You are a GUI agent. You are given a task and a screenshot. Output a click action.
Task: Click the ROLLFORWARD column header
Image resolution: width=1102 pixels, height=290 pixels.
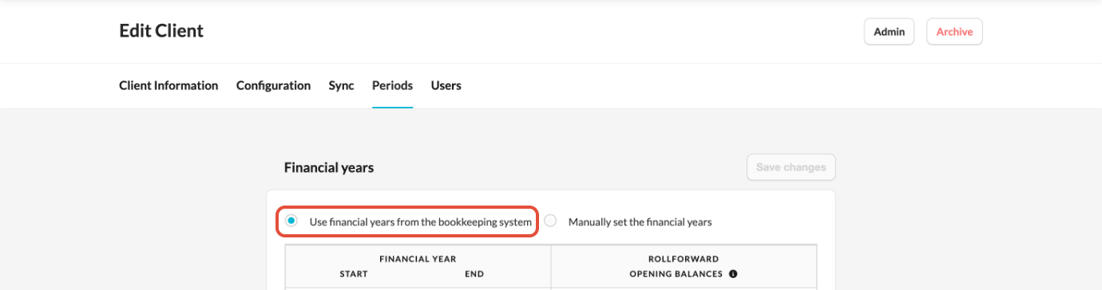coord(684,259)
